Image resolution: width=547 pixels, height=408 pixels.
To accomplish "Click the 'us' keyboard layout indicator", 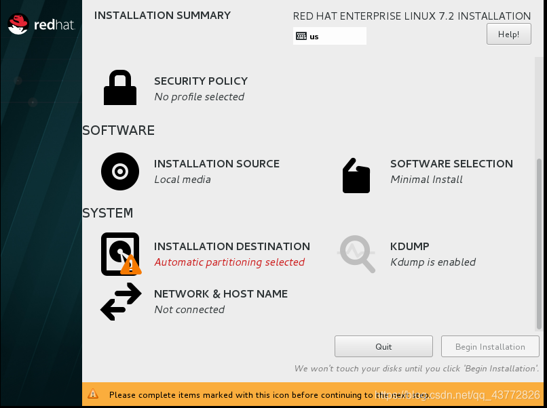I will [330, 36].
